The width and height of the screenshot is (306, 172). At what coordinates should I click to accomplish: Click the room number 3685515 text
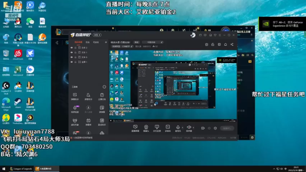click(146, 46)
